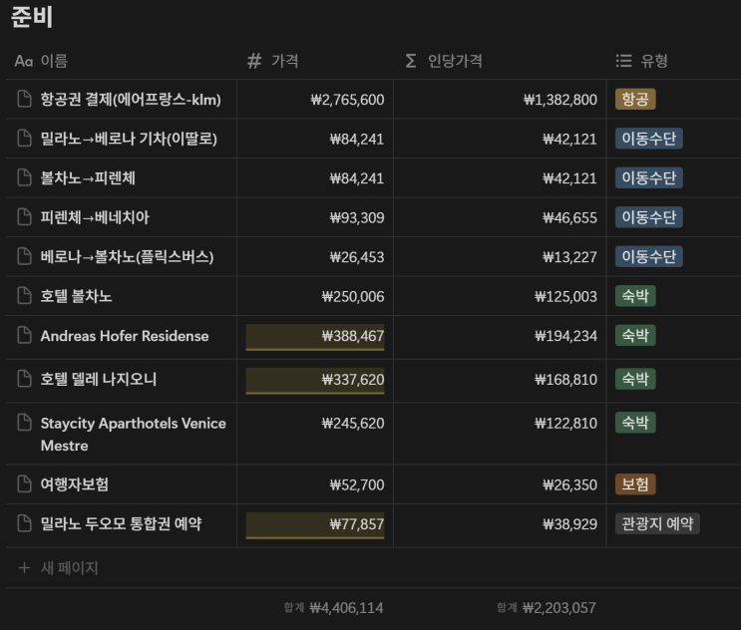The image size is (741, 630).
Task: Click the 항공 type tag
Action: pos(635,100)
